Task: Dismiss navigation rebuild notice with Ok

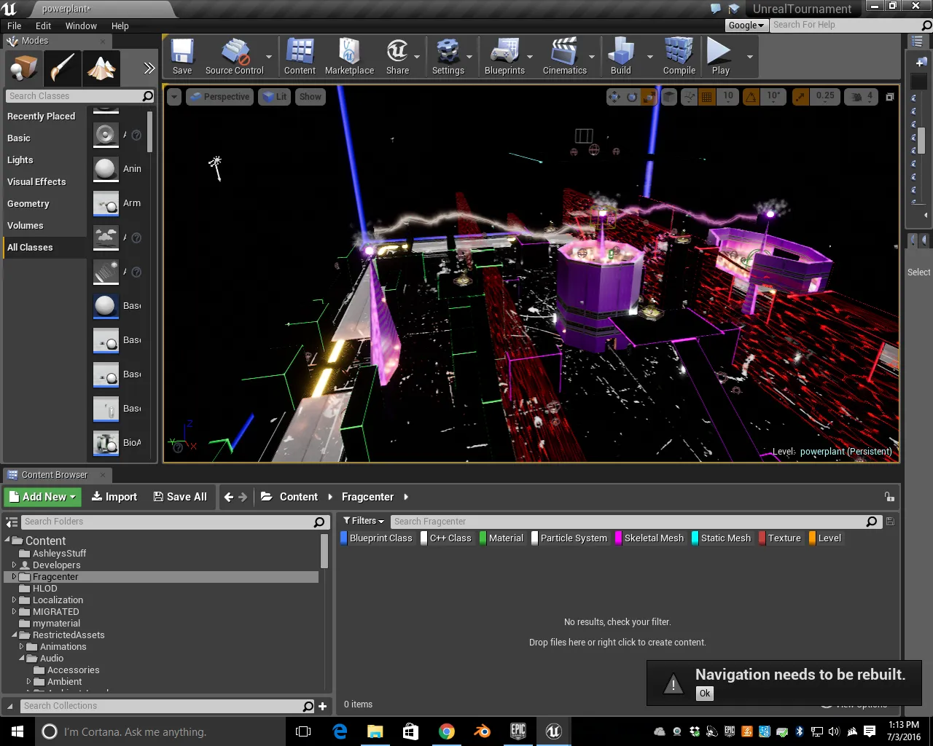Action: tap(704, 694)
